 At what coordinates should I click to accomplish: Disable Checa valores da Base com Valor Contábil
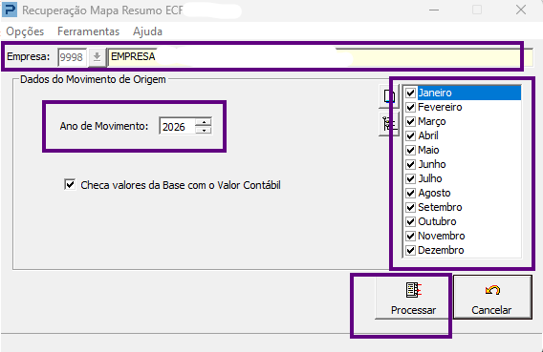tap(70, 184)
